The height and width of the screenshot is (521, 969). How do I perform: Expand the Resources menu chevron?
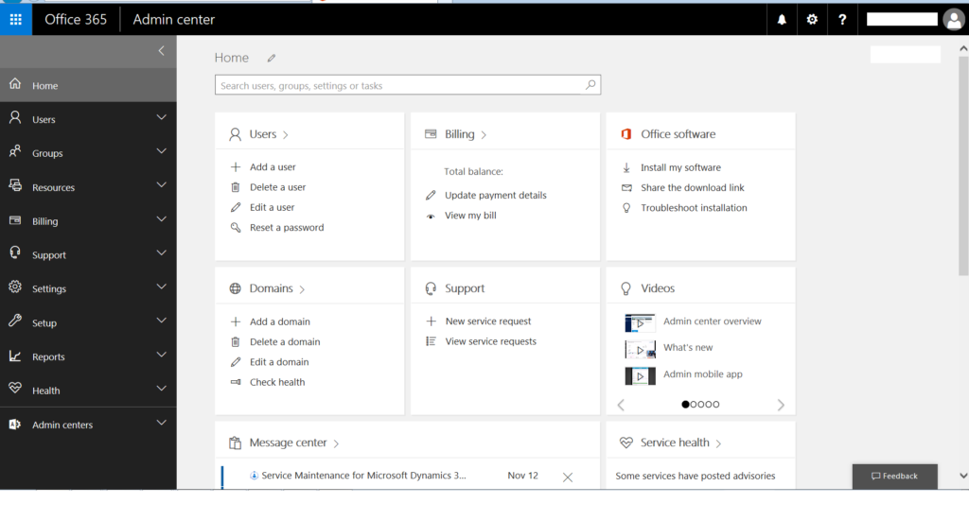(x=161, y=185)
